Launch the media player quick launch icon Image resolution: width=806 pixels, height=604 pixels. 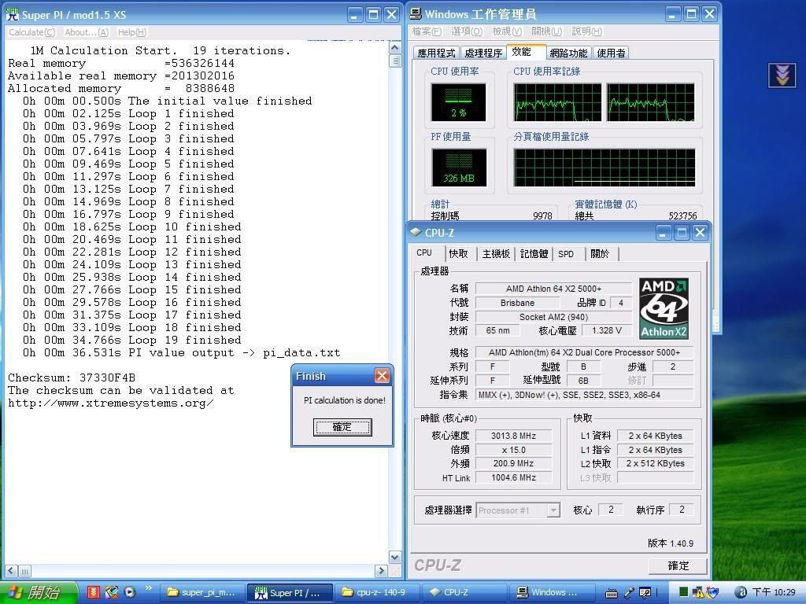[x=130, y=592]
